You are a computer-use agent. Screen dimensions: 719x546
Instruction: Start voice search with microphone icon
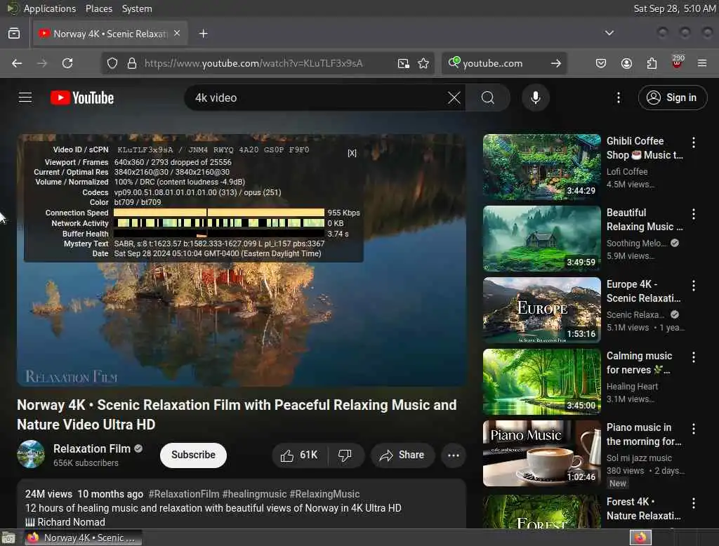pyautogui.click(x=536, y=98)
